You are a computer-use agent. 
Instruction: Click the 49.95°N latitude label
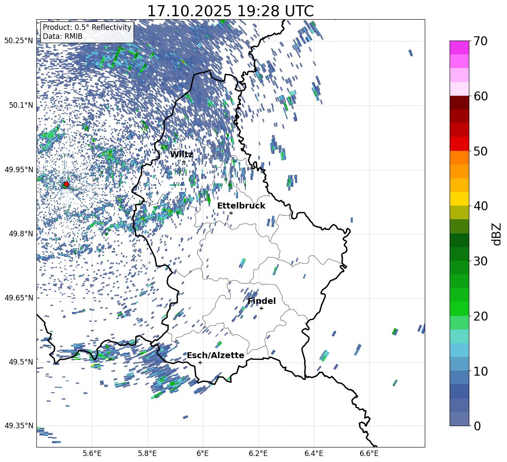tap(19, 170)
